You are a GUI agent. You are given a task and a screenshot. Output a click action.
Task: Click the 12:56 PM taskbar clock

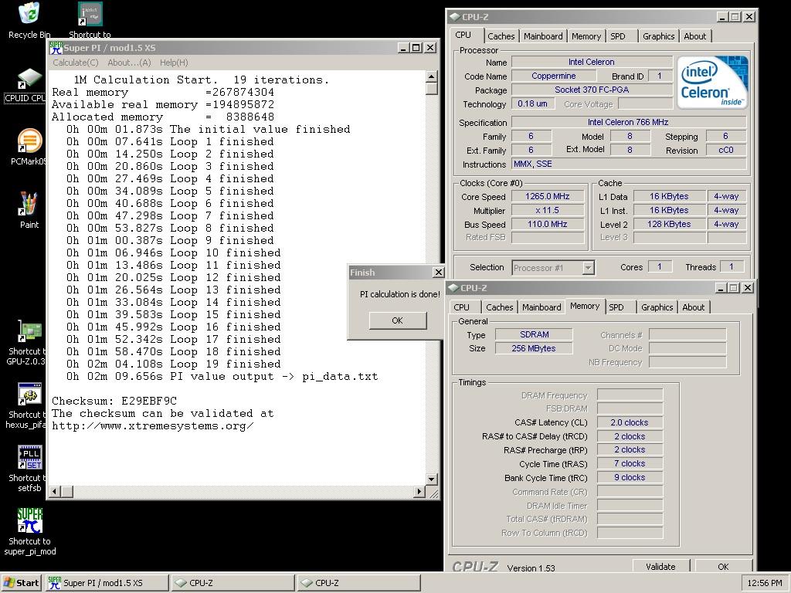[764, 583]
